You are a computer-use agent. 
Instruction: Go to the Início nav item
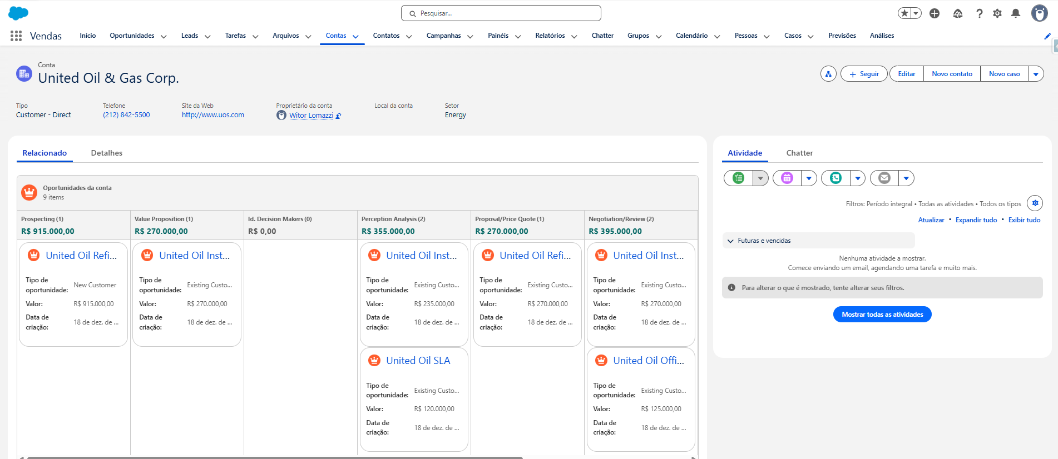[88, 36]
